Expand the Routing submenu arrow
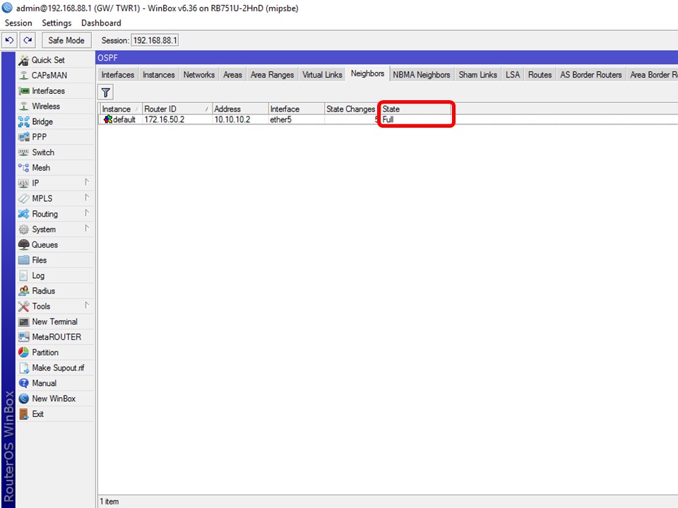Screen dimensions: 678x508 (87, 212)
